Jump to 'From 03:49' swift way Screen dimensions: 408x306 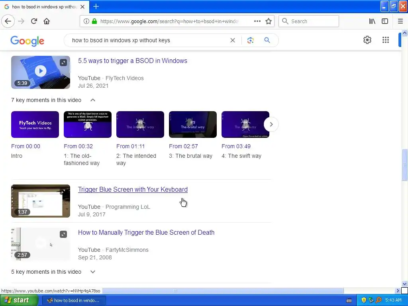coord(236,146)
